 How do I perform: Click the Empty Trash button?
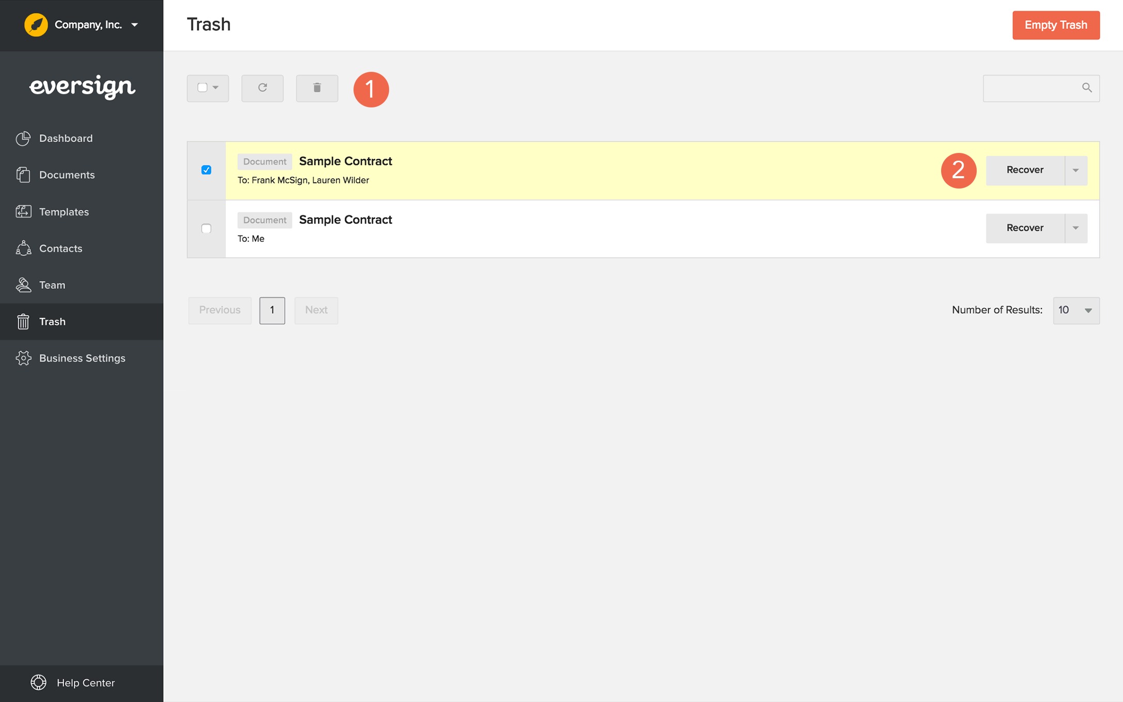[x=1055, y=25]
